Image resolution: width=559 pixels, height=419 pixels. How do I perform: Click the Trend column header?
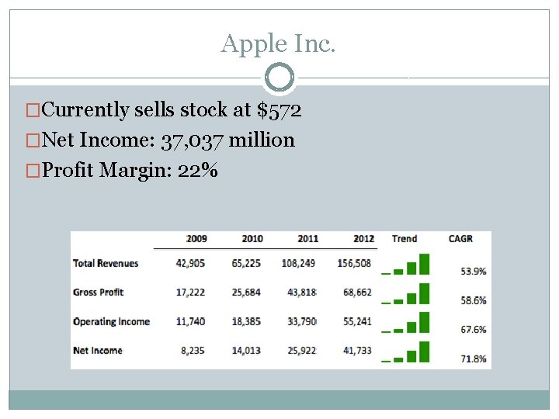[x=404, y=239]
